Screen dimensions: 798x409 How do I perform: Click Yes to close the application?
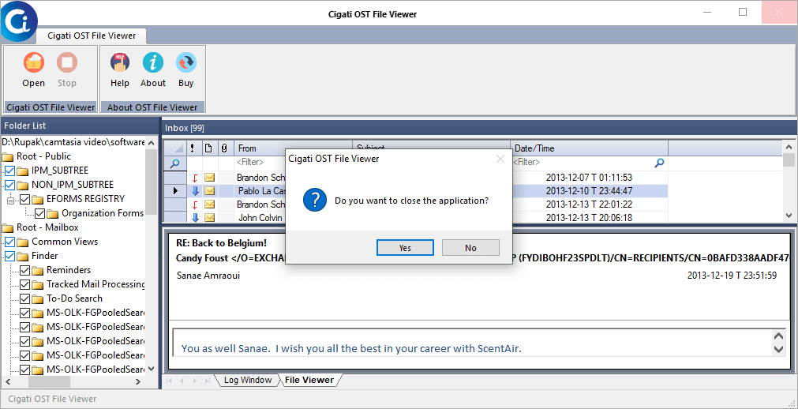(x=405, y=248)
